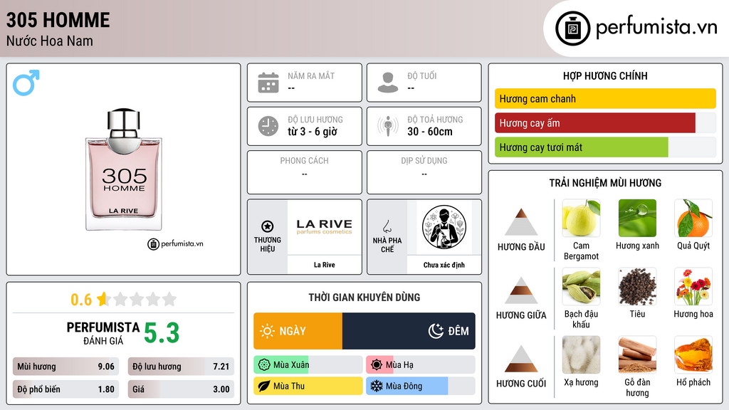Click the Chưa xác định perfumer label
729x410 pixels.
tap(444, 265)
